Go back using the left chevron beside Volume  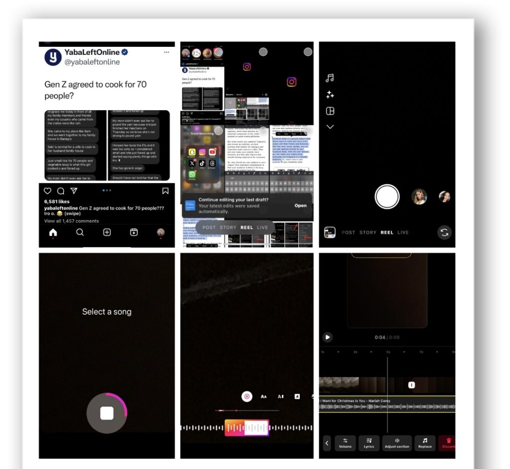(x=327, y=443)
